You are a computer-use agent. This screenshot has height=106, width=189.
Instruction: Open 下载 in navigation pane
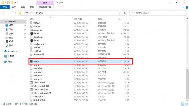click(x=11, y=30)
